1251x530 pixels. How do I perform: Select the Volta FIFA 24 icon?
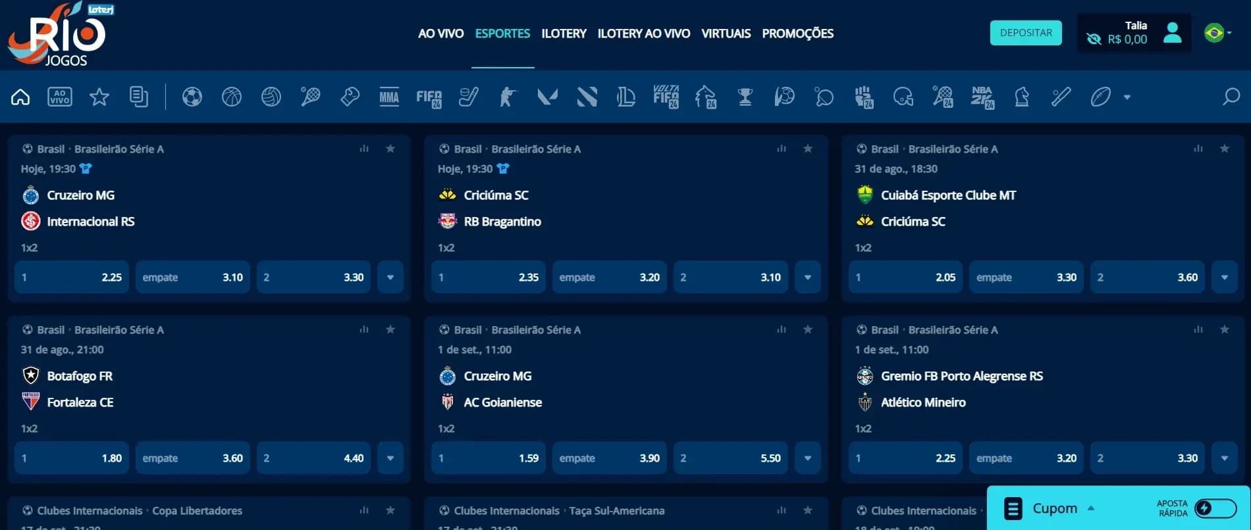(666, 97)
